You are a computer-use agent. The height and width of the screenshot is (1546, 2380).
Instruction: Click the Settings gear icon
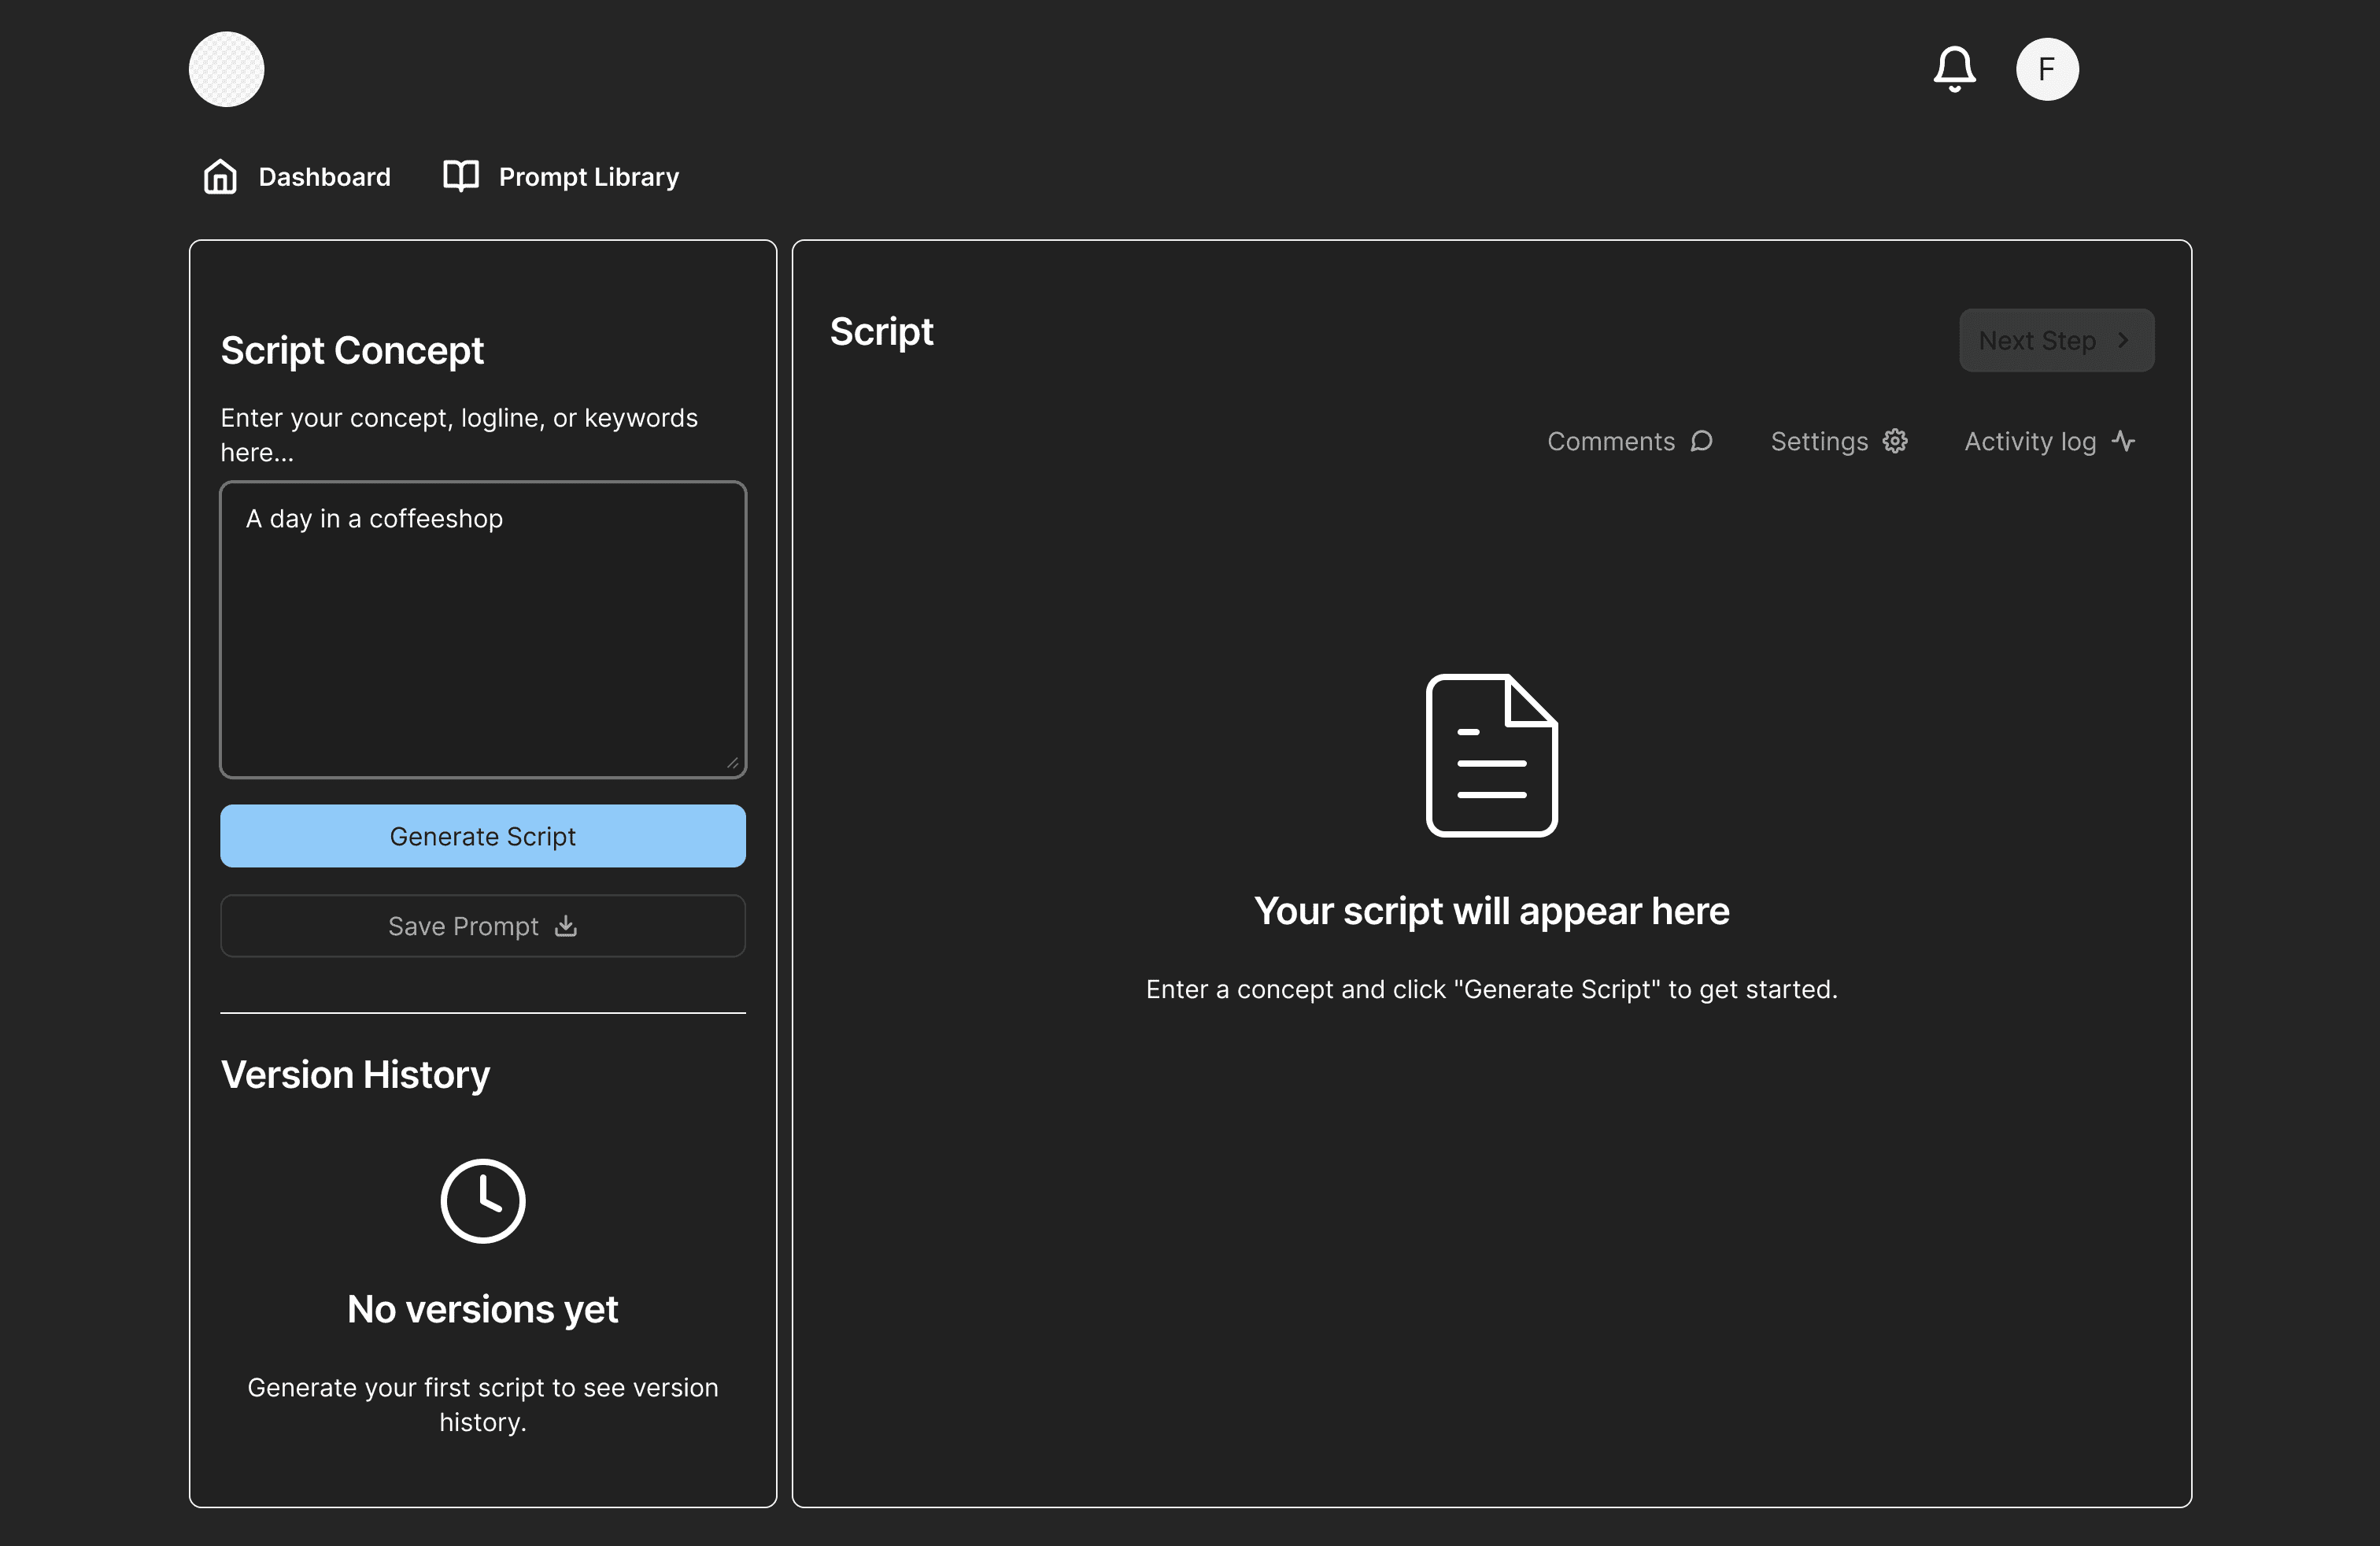coord(1894,441)
